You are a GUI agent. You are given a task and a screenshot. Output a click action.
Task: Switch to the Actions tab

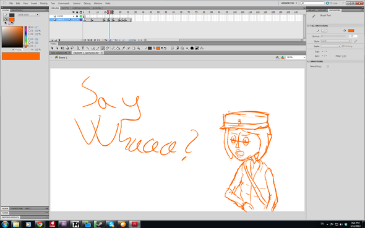click(97, 8)
